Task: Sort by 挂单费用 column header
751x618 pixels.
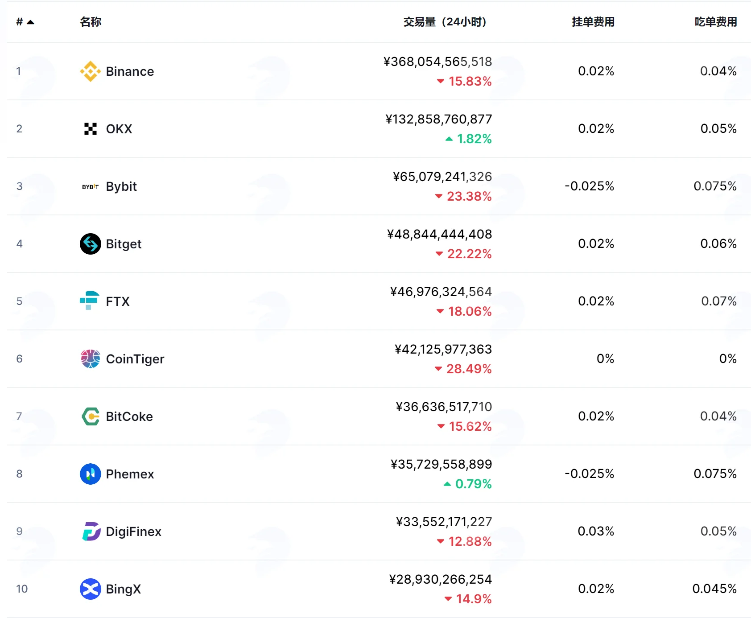Action: click(593, 22)
